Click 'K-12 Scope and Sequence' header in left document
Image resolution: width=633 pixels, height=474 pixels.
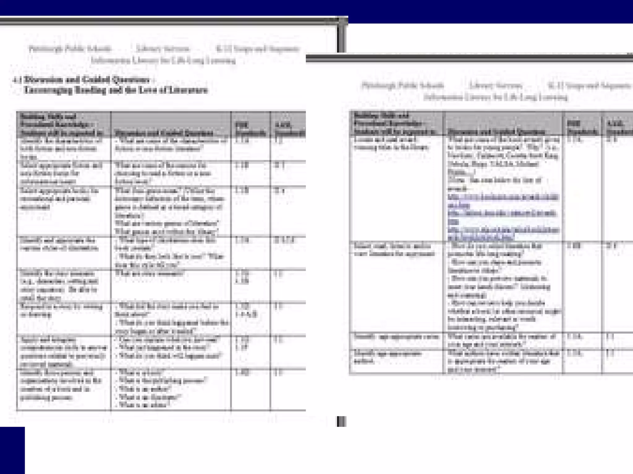click(257, 49)
